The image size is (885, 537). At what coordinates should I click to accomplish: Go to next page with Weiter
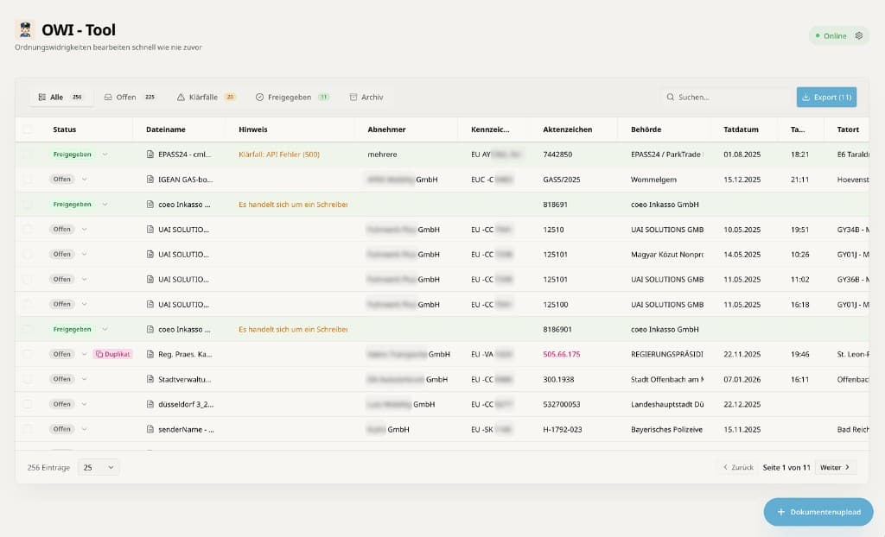tap(835, 467)
